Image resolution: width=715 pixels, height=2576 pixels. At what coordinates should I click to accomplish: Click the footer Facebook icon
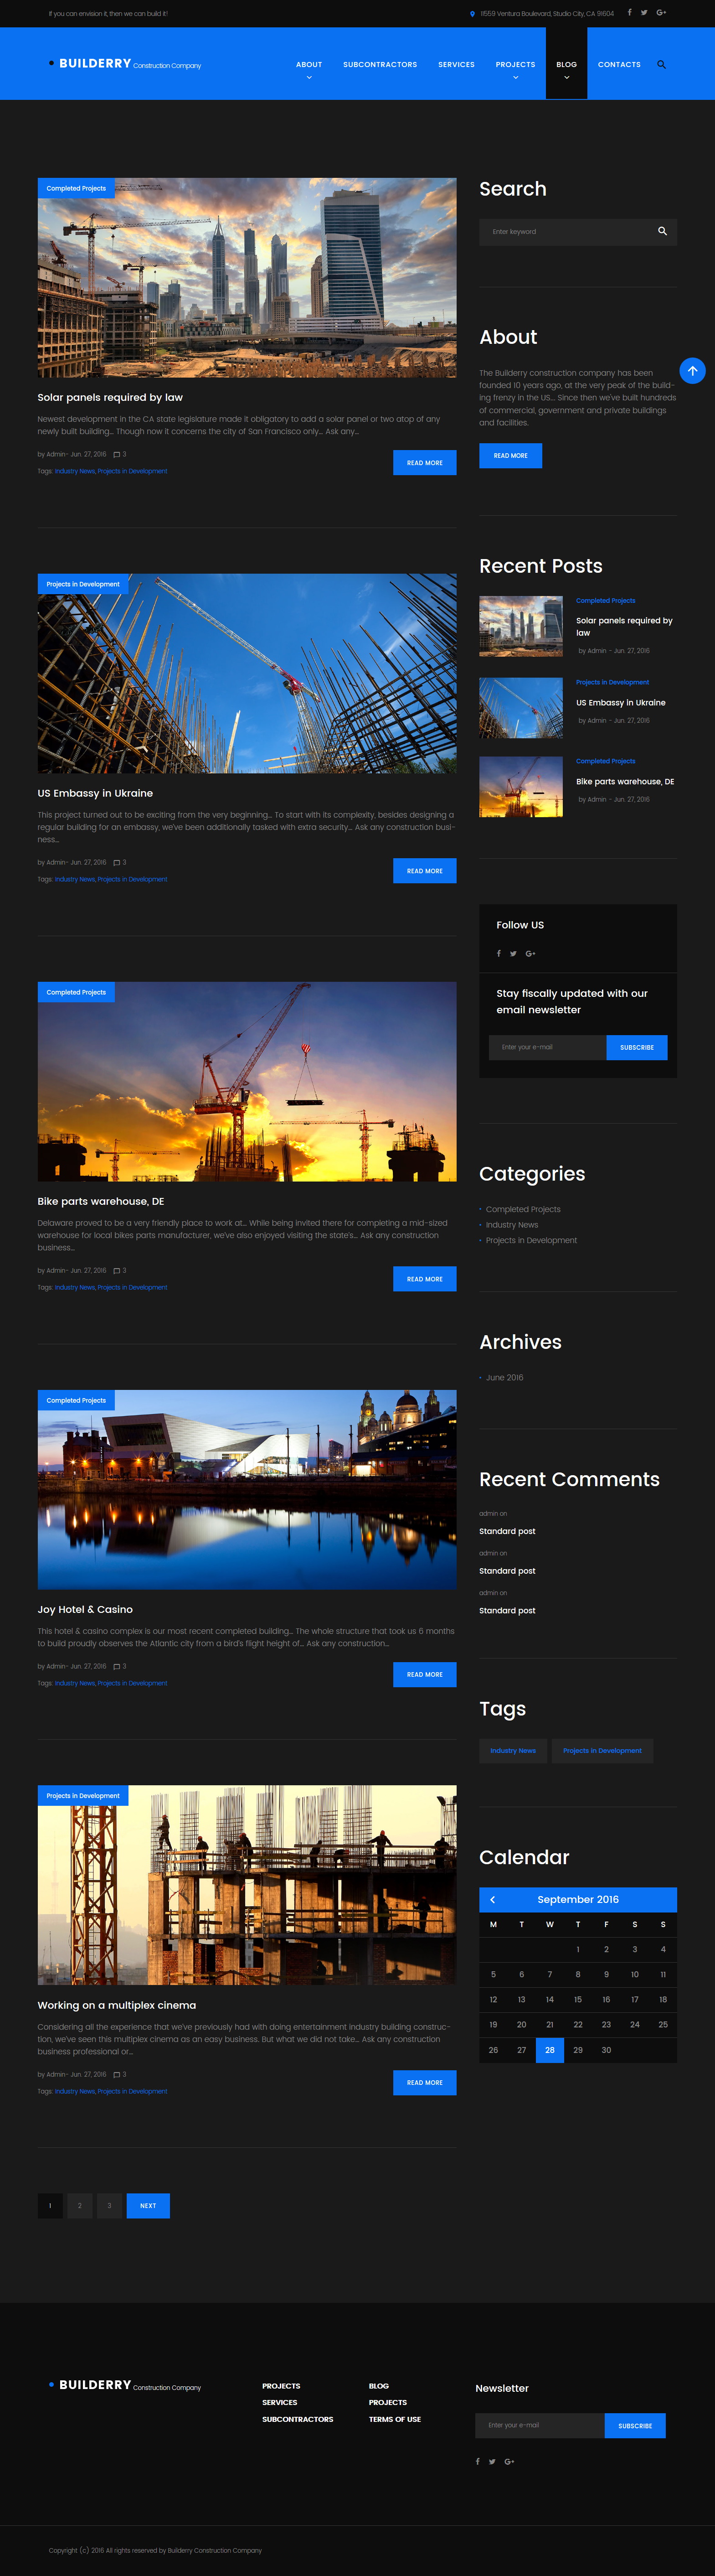pyautogui.click(x=478, y=2461)
